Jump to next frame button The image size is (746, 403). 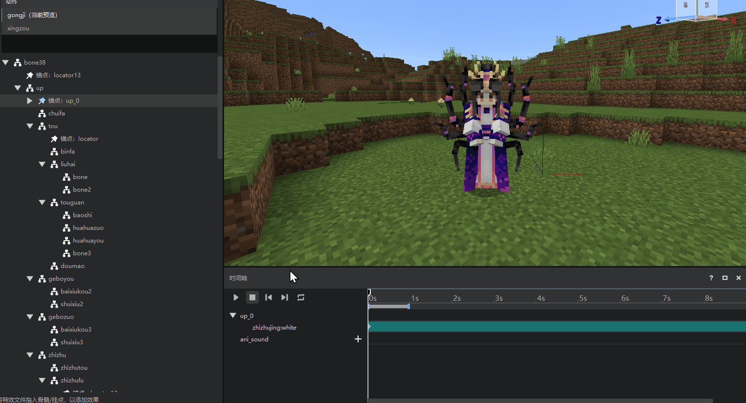click(x=285, y=297)
